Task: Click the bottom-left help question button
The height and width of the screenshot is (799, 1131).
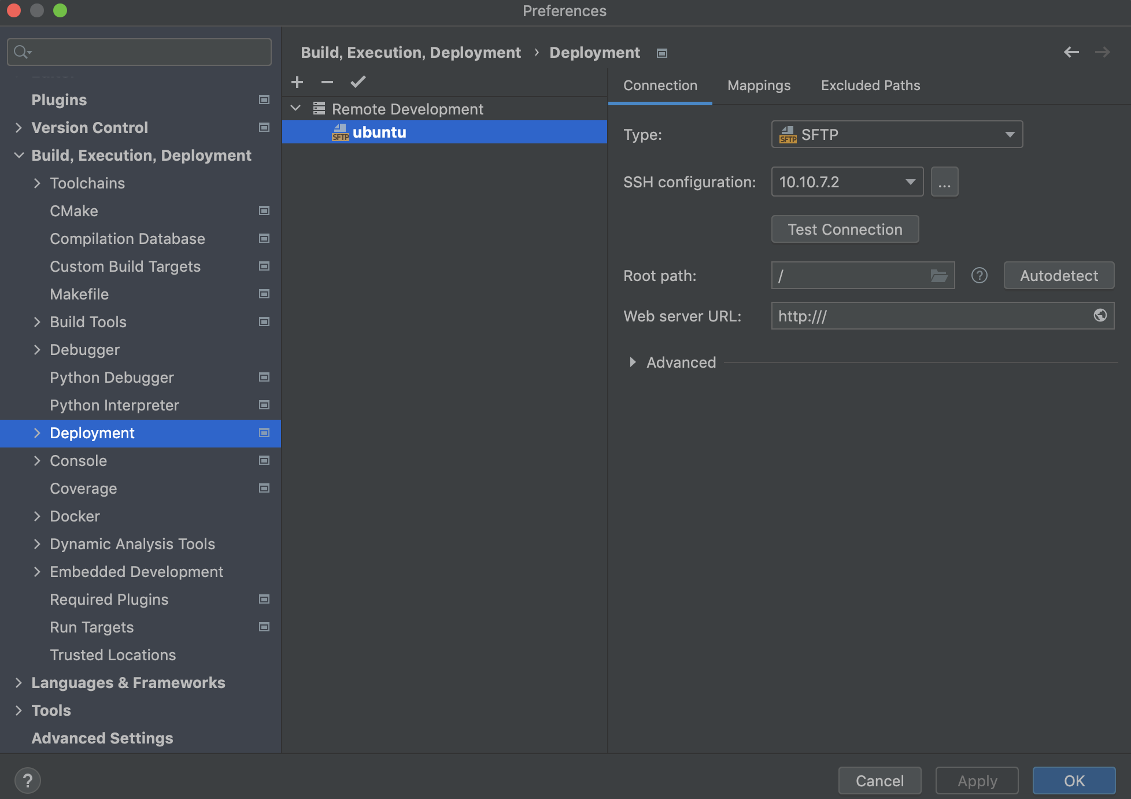Action: tap(27, 780)
